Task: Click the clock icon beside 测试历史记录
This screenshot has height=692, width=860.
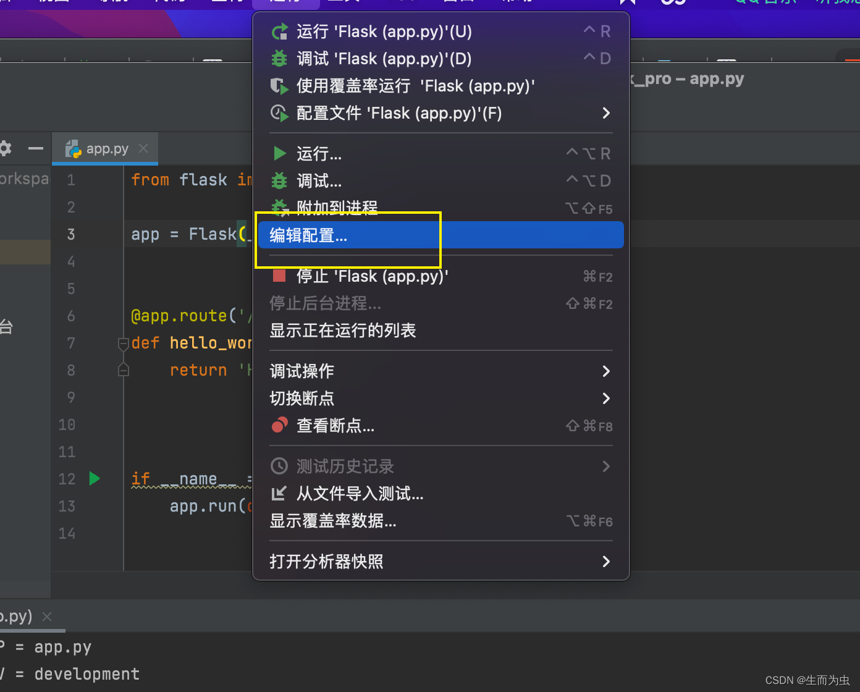Action: tap(279, 466)
